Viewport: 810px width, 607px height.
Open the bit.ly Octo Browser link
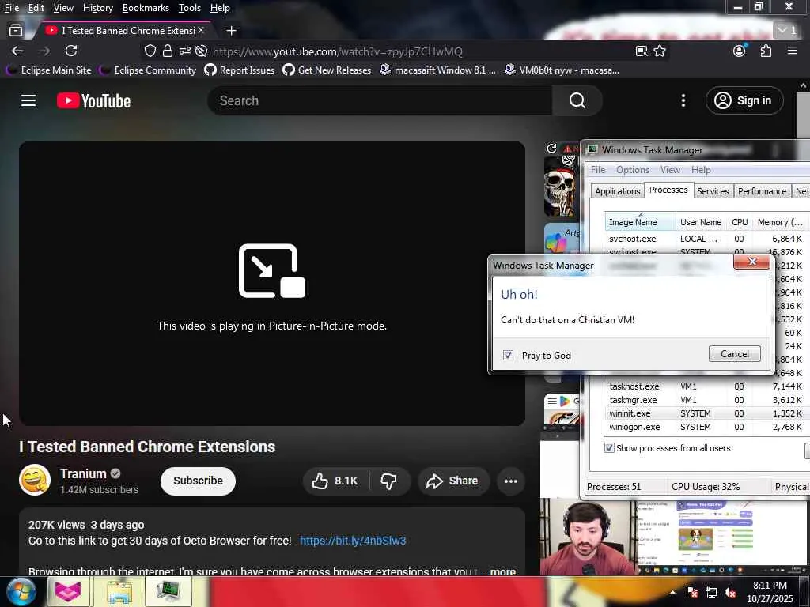[353, 541]
